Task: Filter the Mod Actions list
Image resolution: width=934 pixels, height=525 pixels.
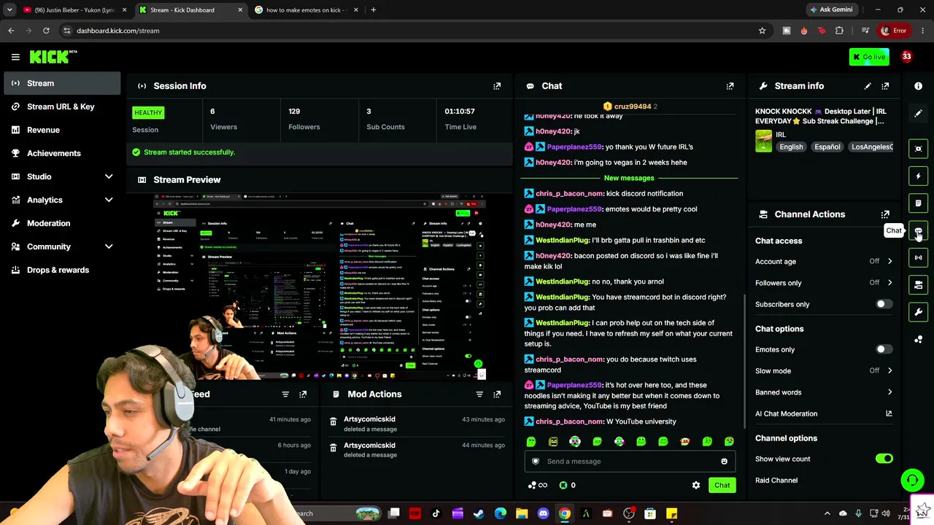Action: (479, 394)
